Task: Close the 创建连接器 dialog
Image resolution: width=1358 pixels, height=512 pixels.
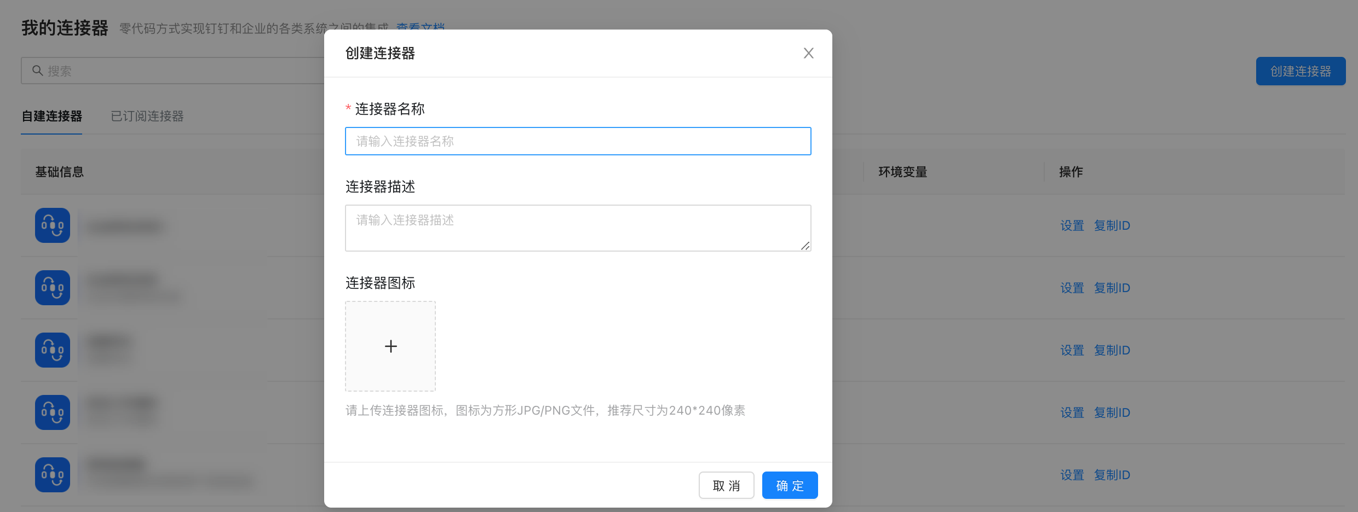Action: 808,53
